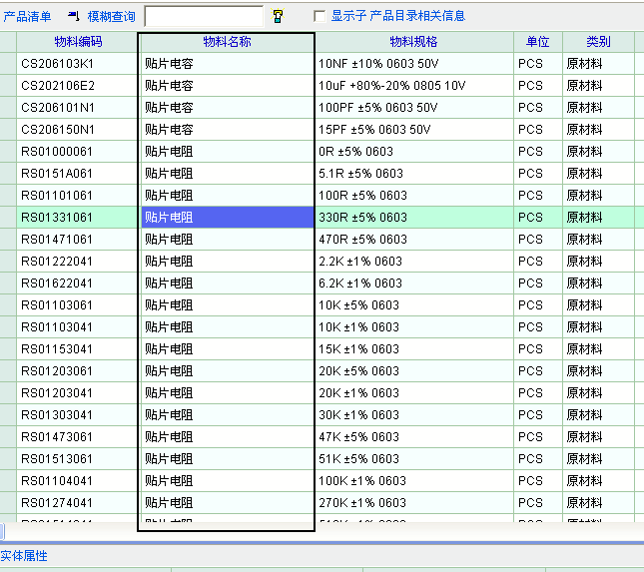Check the 显示子产品目录相关信息 checkbox
This screenshot has width=644, height=572.
click(320, 16)
